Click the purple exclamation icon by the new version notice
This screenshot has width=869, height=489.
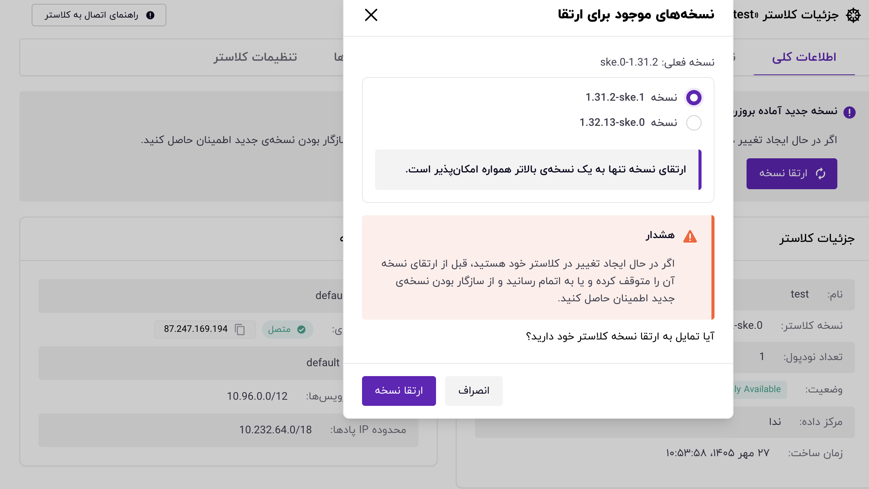pos(849,113)
